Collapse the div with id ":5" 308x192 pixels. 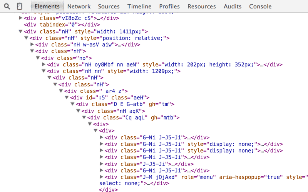(x=67, y=98)
